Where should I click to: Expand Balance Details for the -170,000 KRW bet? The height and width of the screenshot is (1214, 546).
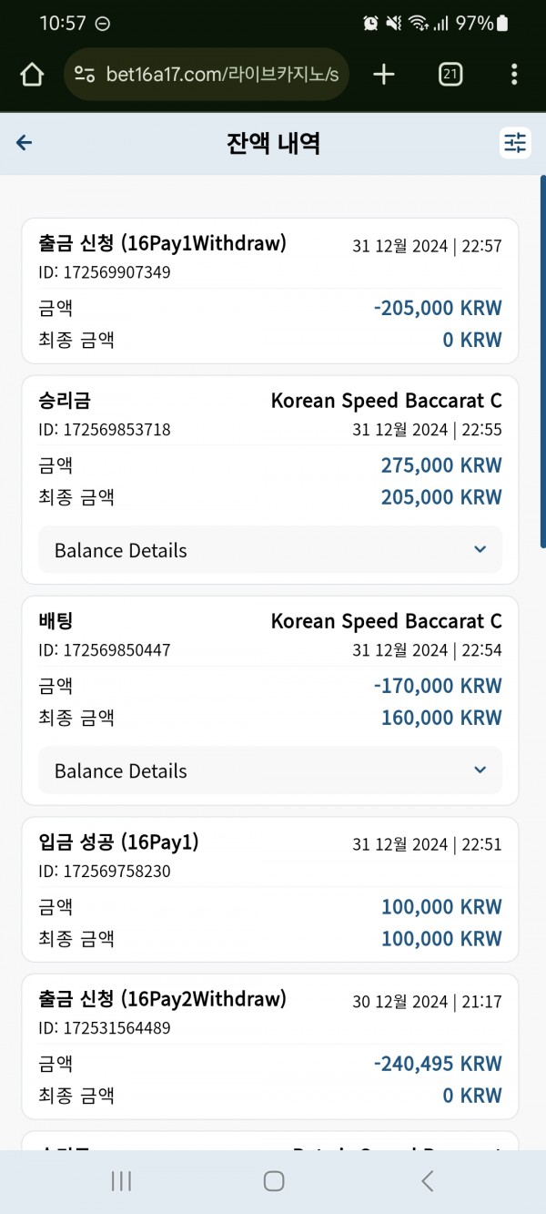[270, 770]
